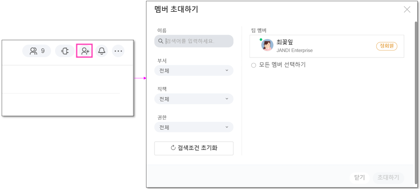Expand the 부서 dropdown
The image size is (420, 189).
tap(194, 71)
